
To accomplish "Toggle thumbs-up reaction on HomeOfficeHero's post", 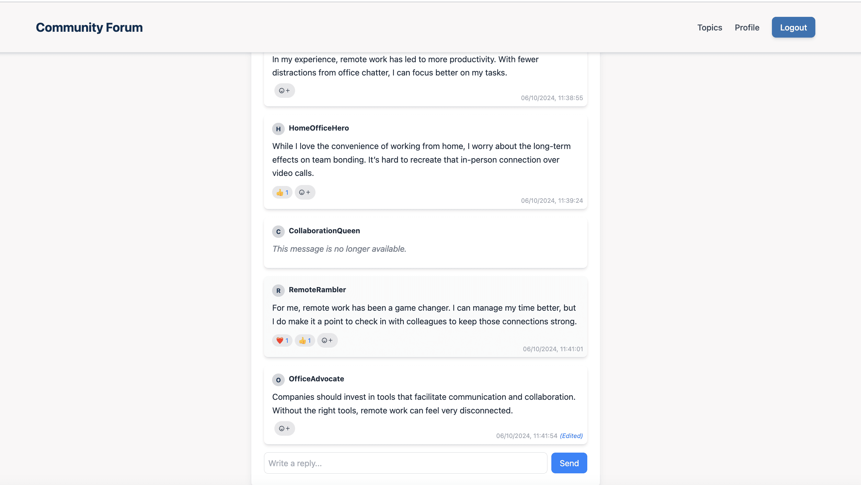I will point(282,192).
